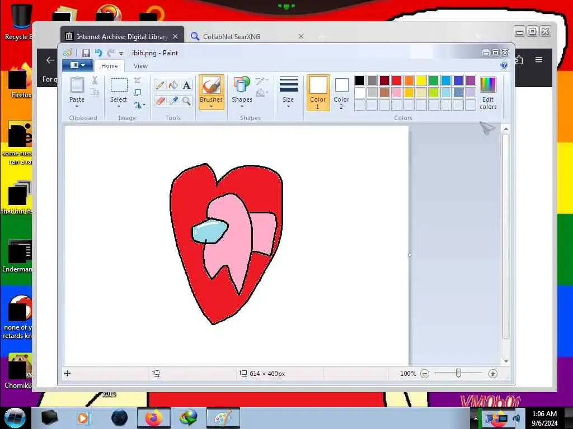The height and width of the screenshot is (429, 573).
Task: Open the Windows Start button
Action: point(15,418)
